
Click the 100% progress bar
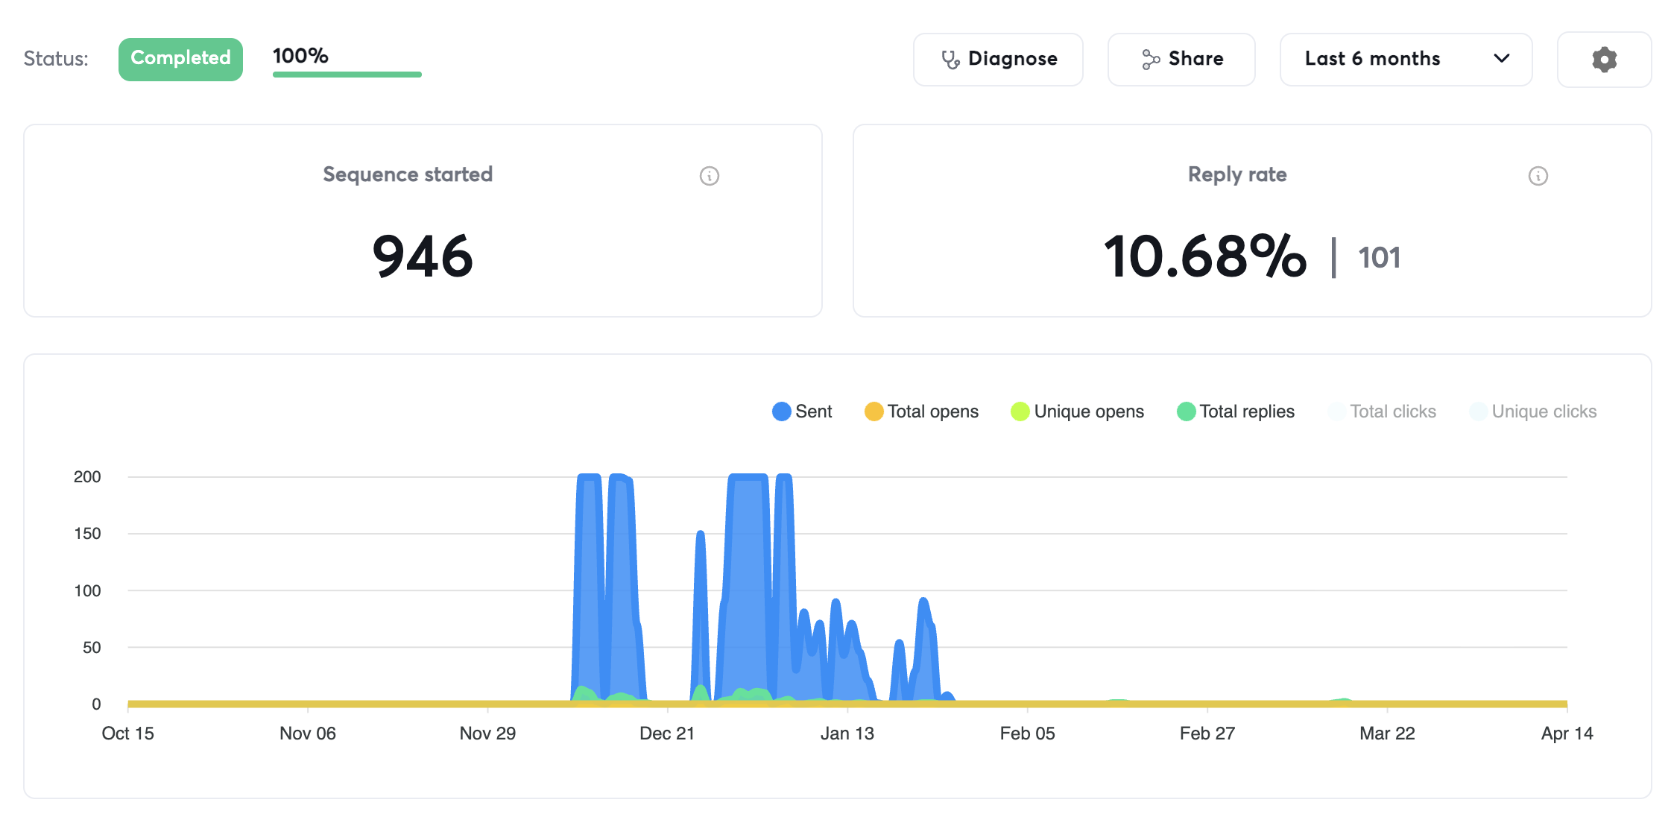tap(347, 75)
